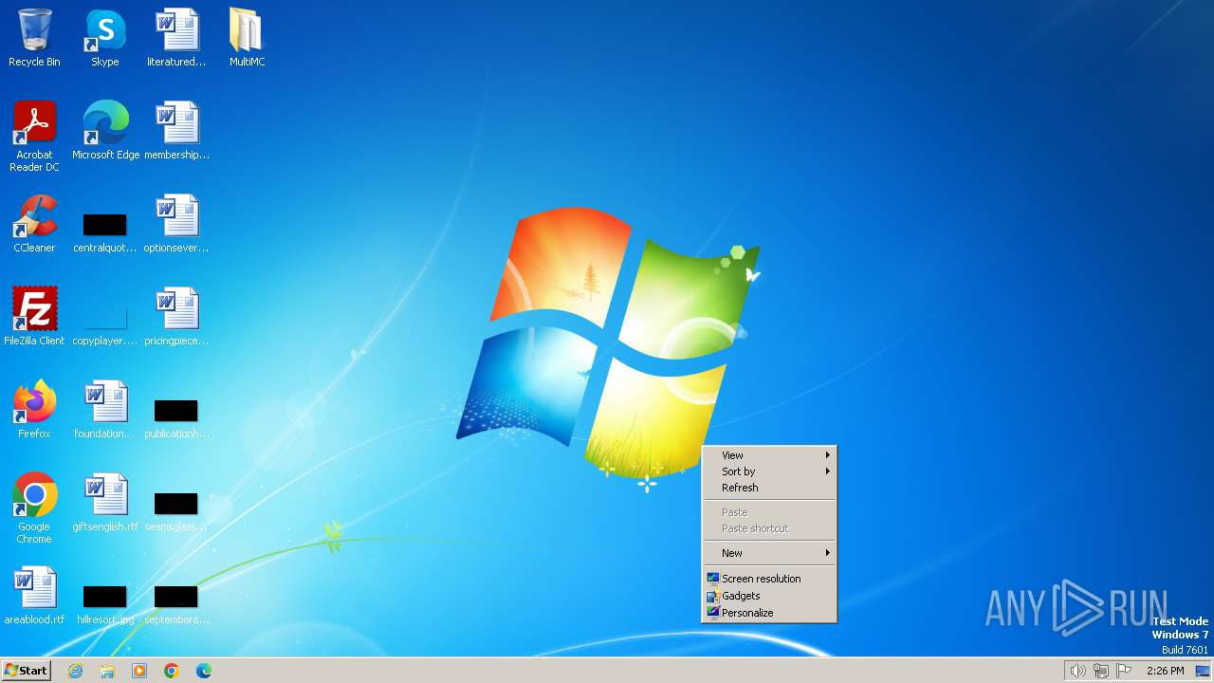Expand the Sort by submenu
The height and width of the screenshot is (683, 1214).
pyautogui.click(x=769, y=471)
